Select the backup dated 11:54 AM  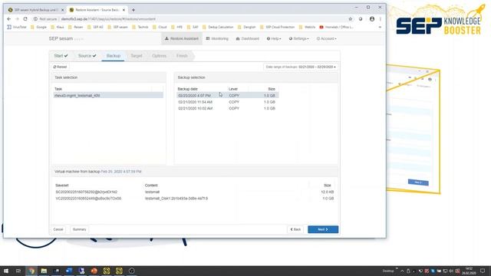pyautogui.click(x=227, y=102)
